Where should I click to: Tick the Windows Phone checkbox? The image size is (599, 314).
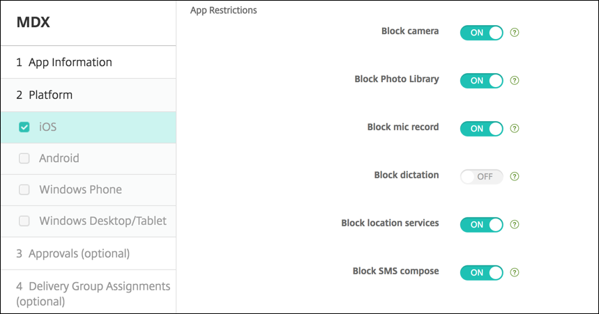pos(24,190)
